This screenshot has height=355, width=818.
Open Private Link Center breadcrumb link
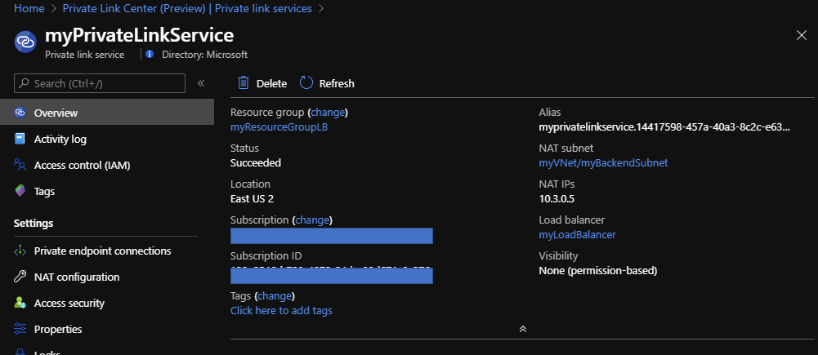pos(187,8)
